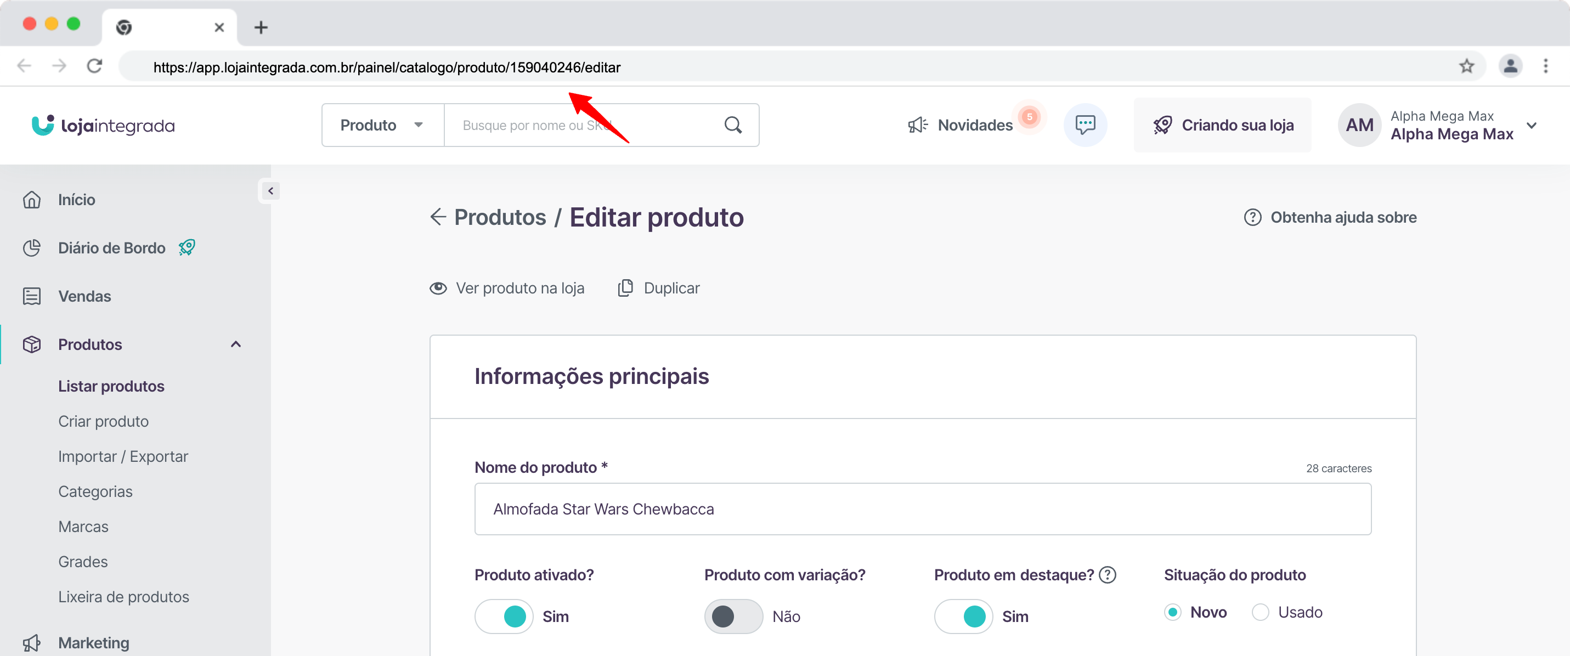Click the Lojaintegrada logo
Viewport: 1570px width, 656px height.
coord(103,125)
